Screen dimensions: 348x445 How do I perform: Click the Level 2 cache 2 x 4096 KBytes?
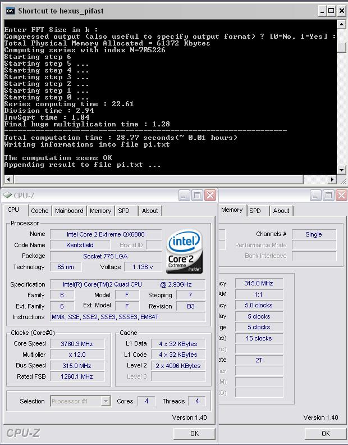(178, 366)
